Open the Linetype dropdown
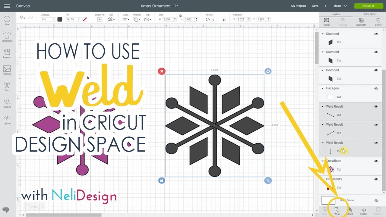Viewport: 386px width, 217px height. tap(48, 19)
